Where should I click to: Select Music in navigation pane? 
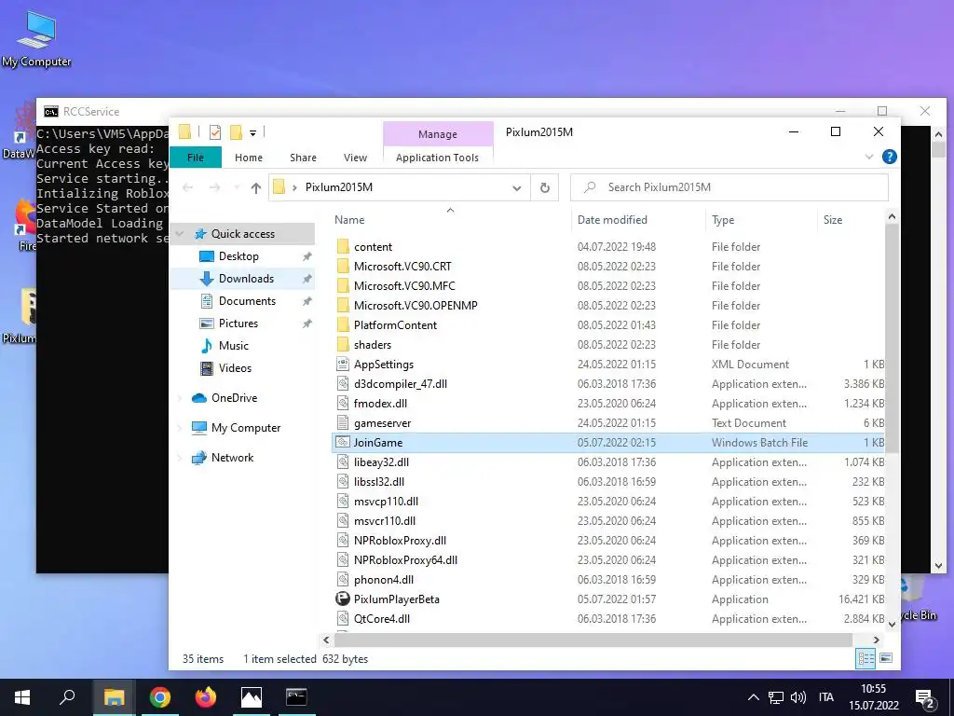click(233, 346)
